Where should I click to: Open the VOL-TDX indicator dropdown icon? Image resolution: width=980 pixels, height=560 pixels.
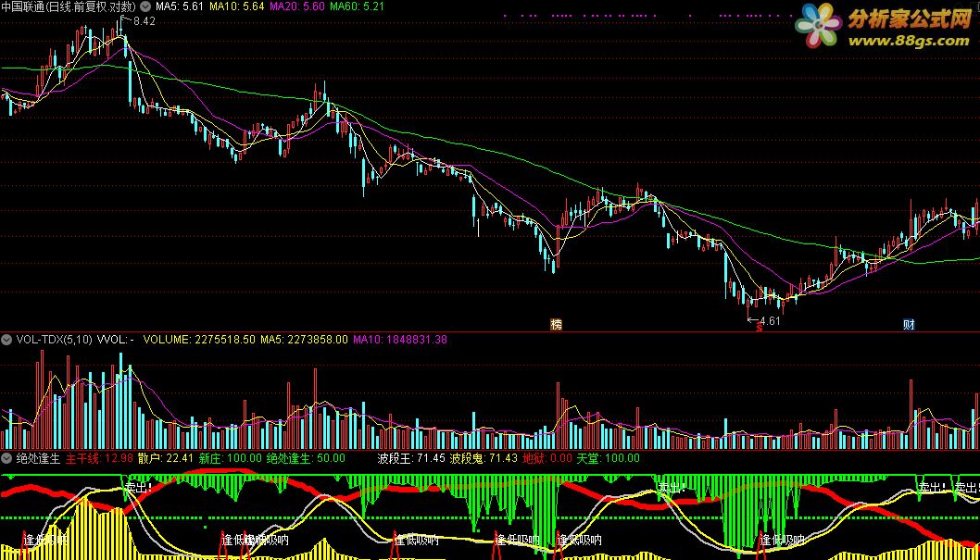click(6, 340)
